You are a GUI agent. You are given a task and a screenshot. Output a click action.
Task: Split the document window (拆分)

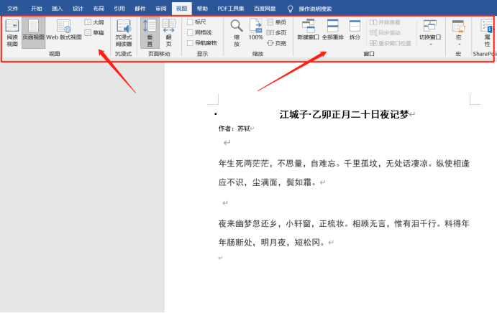pyautogui.click(x=355, y=29)
